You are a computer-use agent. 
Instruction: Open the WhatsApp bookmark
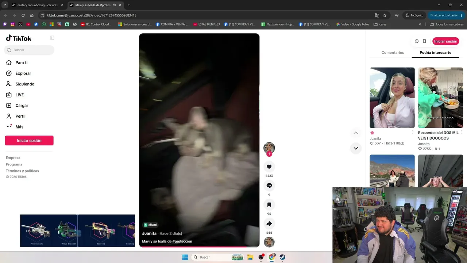[x=44, y=24]
